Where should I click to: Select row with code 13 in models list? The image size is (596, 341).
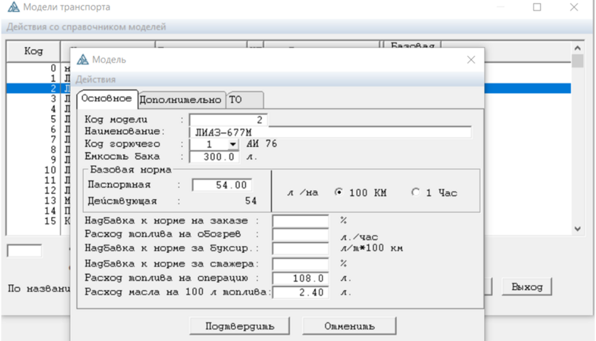38,201
